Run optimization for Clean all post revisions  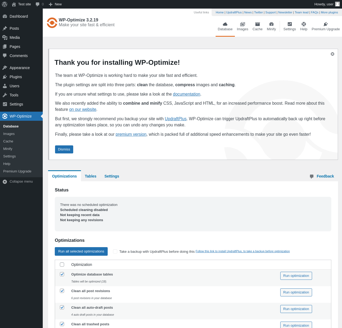click(x=296, y=292)
